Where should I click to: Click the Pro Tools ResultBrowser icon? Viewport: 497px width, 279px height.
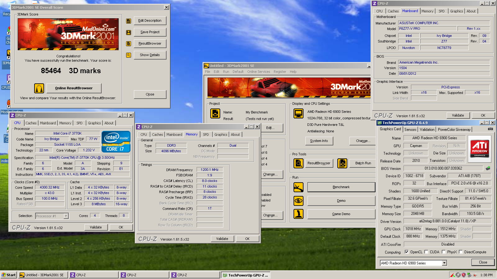(299, 163)
